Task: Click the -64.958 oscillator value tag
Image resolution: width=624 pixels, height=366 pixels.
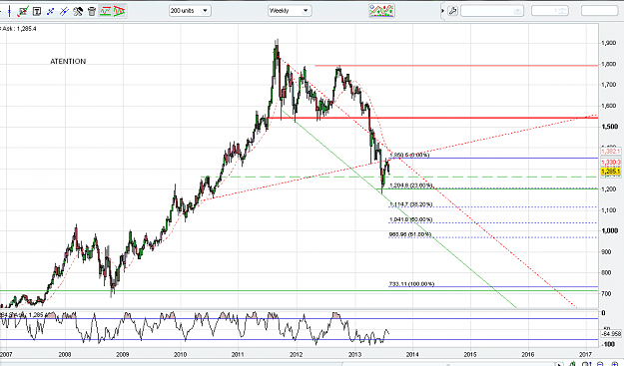Action: coord(611,333)
